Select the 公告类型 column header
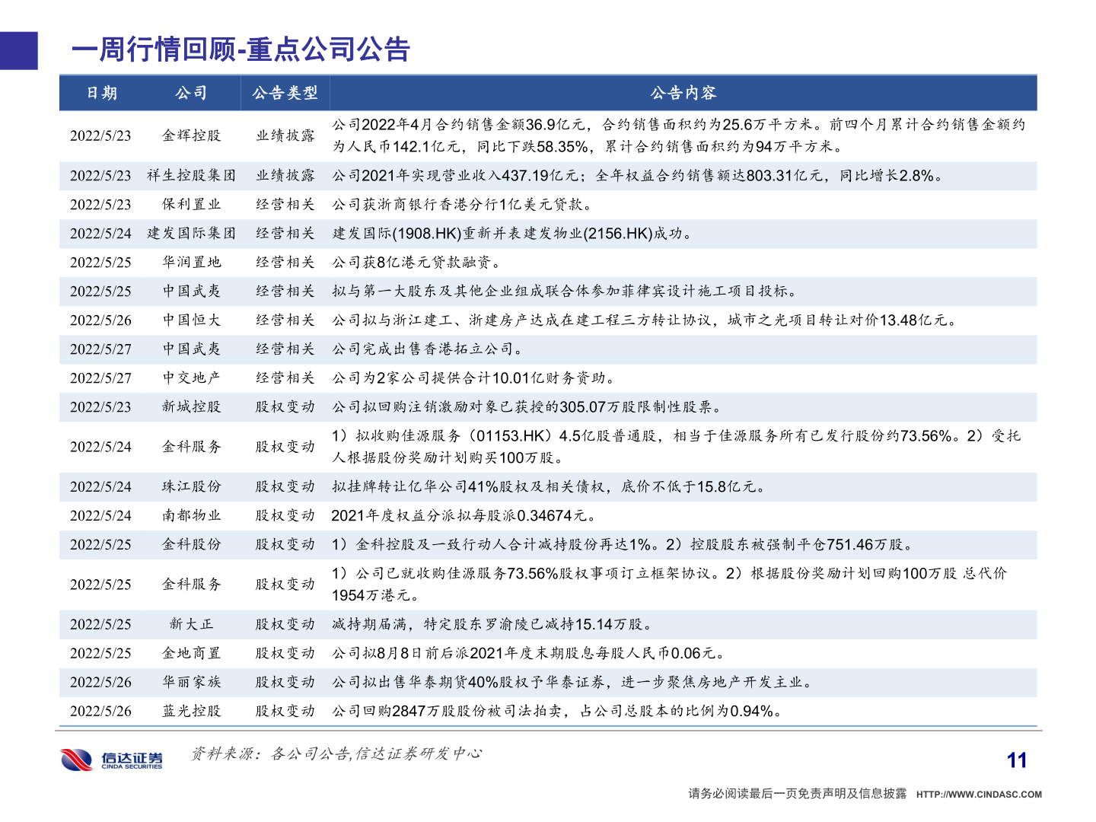1096x822 pixels. (285, 93)
